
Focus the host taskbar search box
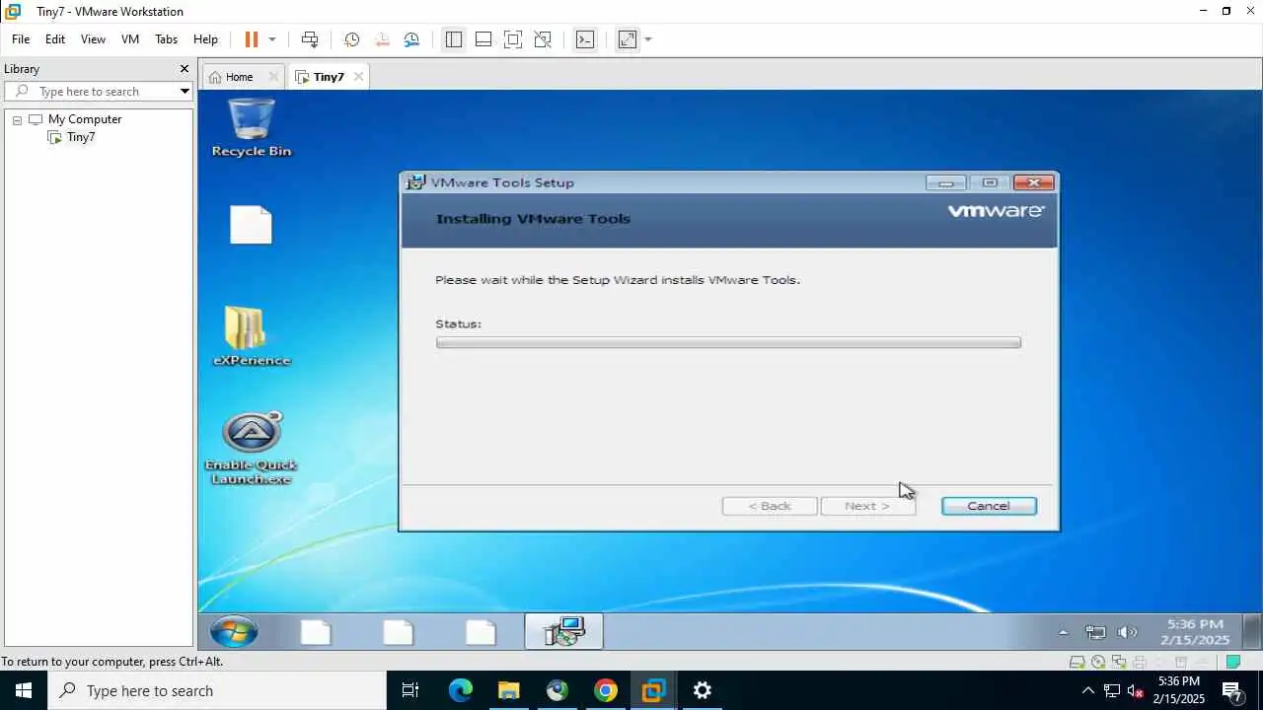pos(217,690)
